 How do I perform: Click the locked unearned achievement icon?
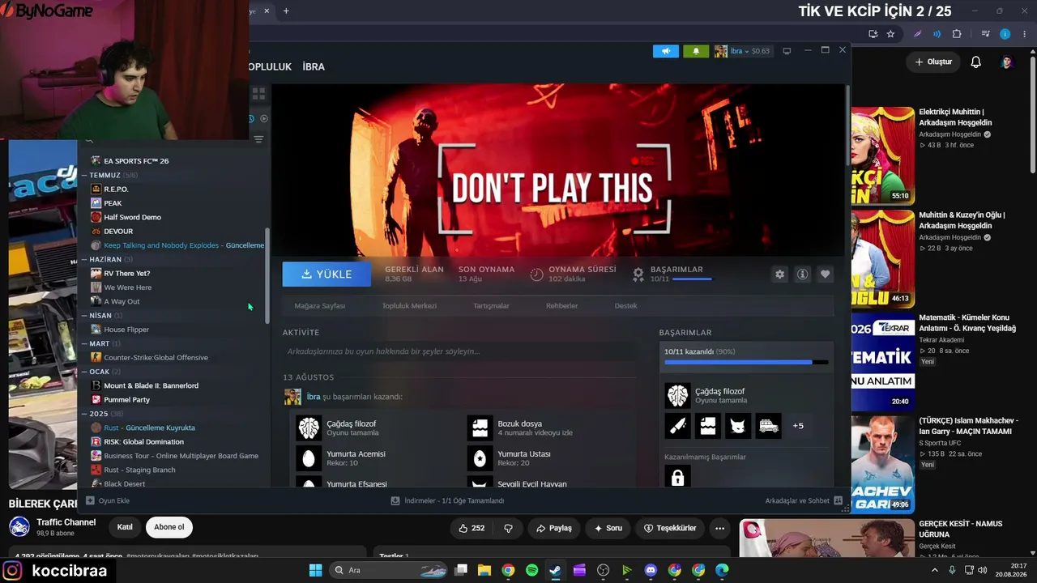(677, 477)
